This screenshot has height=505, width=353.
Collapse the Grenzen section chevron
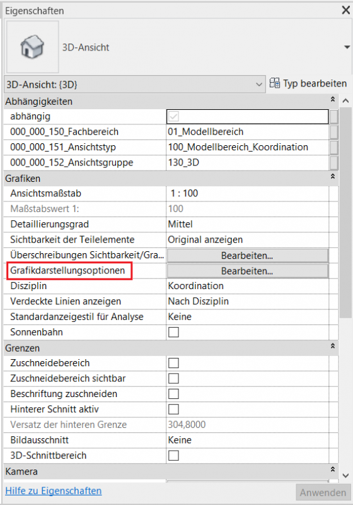(333, 346)
